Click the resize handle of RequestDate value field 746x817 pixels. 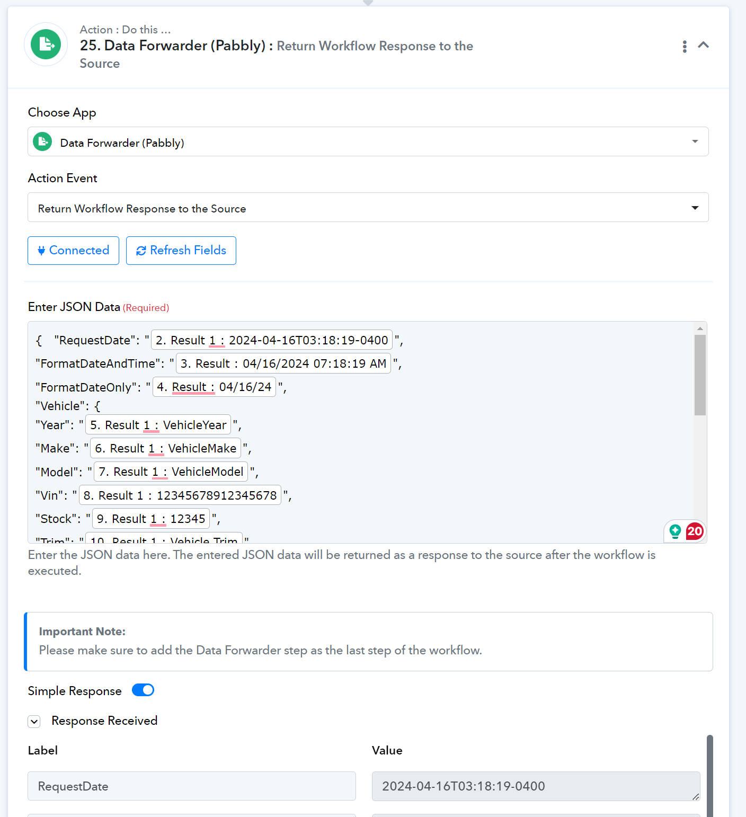coord(696,796)
